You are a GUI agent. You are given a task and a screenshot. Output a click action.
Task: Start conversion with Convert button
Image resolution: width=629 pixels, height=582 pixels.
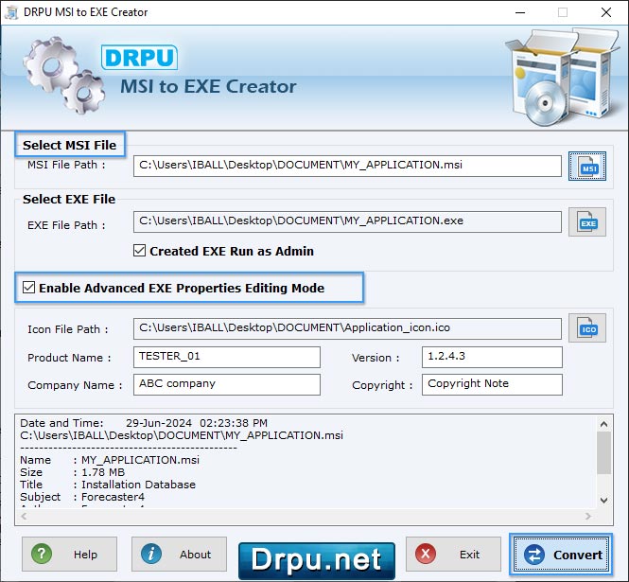(561, 555)
